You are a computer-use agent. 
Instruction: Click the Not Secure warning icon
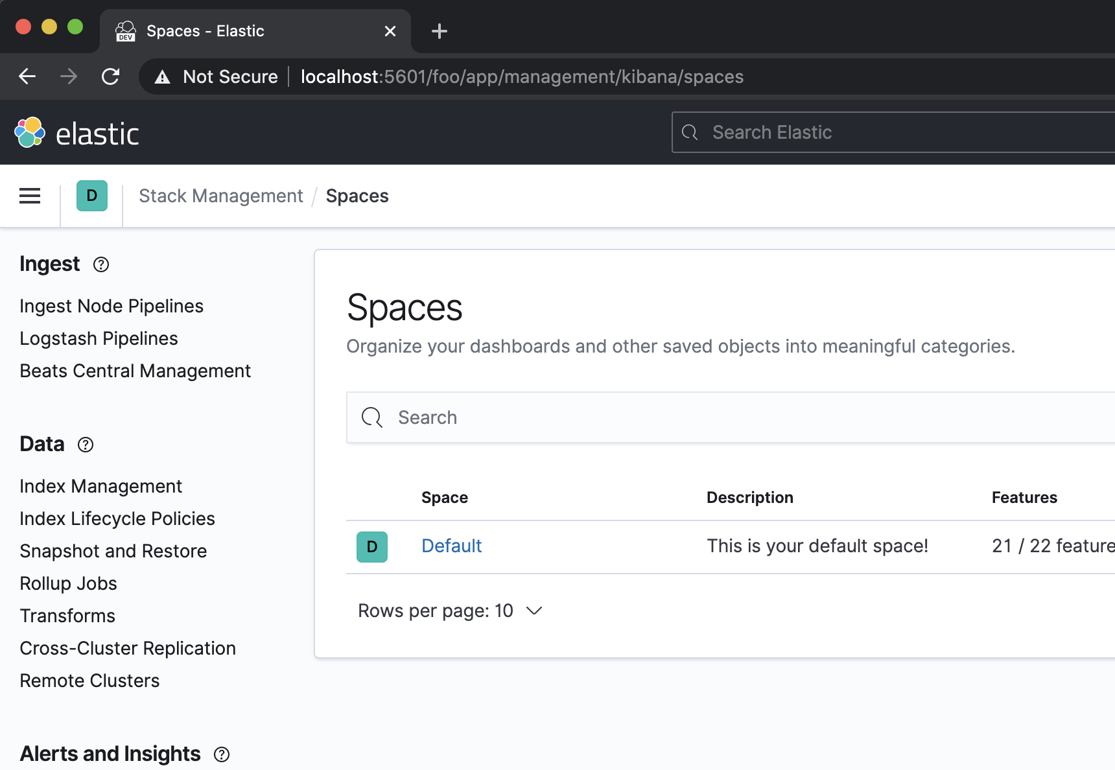(162, 77)
